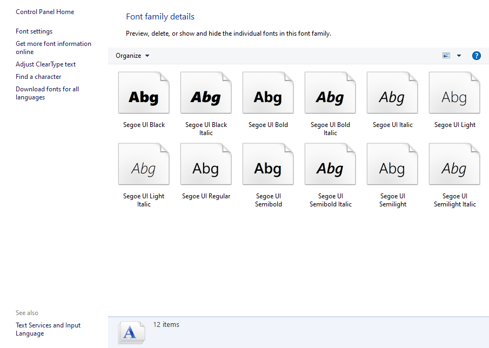This screenshot has width=489, height=348.
Task: Open Adjust ClearType text
Action: tap(45, 64)
